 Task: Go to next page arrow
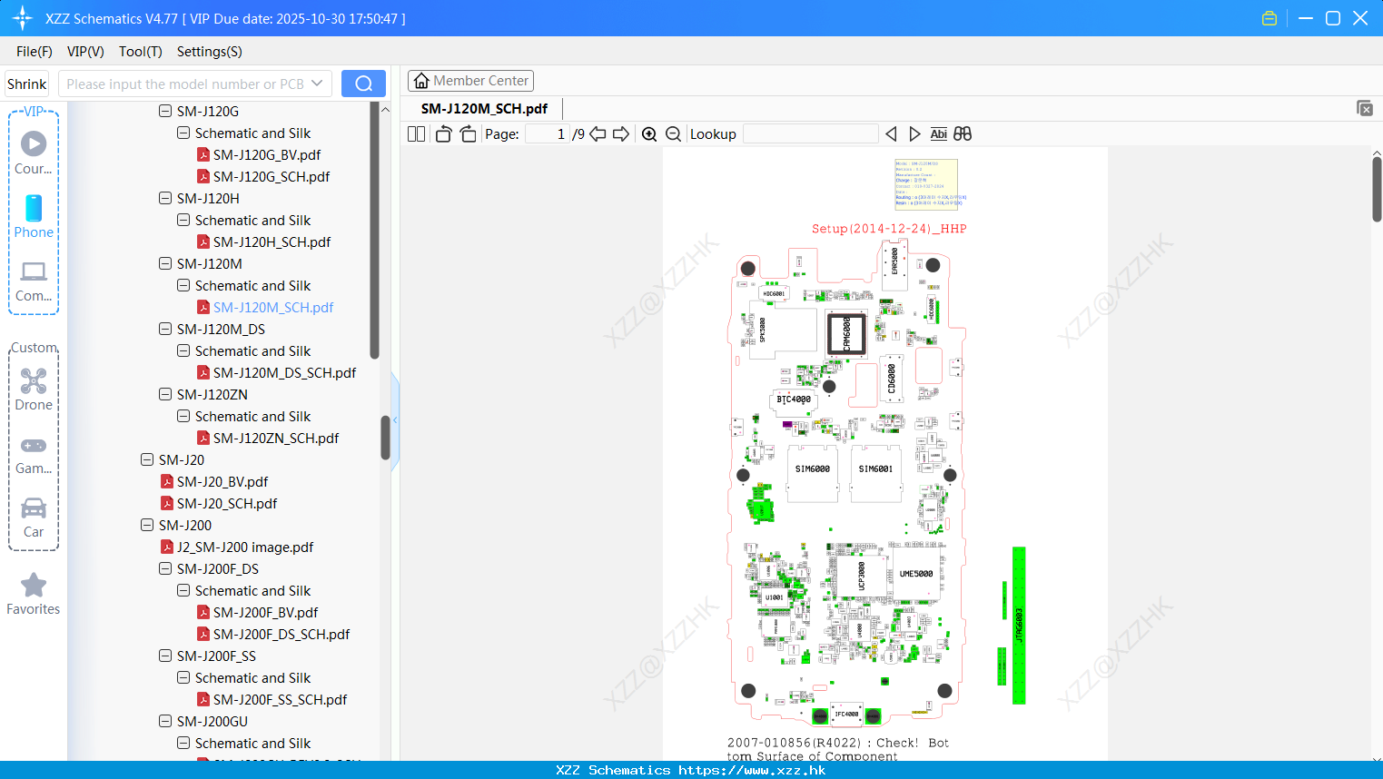tap(621, 134)
